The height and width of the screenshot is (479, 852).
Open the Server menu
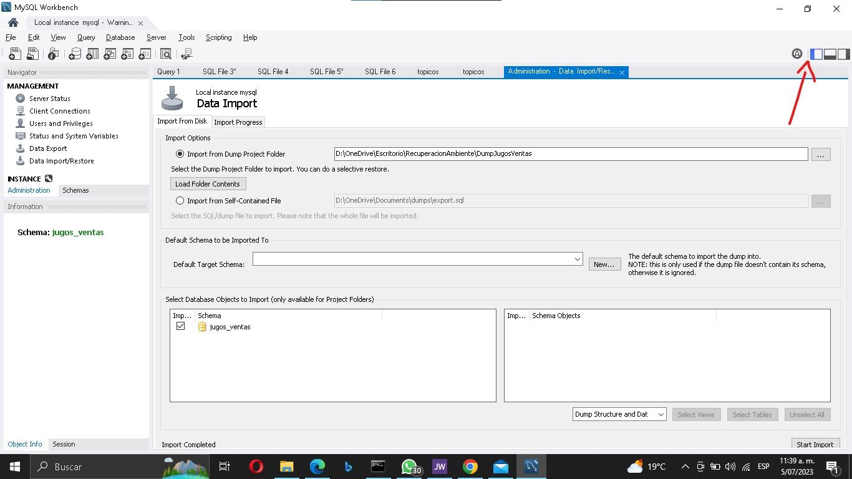tap(156, 37)
